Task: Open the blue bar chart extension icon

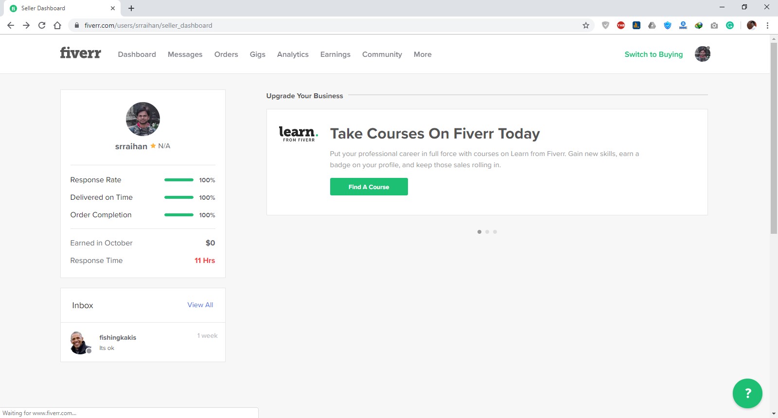Action: 637,25
